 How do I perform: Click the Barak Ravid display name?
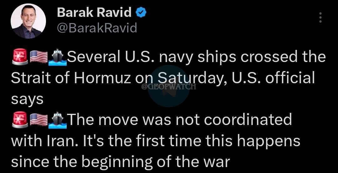[x=94, y=13]
